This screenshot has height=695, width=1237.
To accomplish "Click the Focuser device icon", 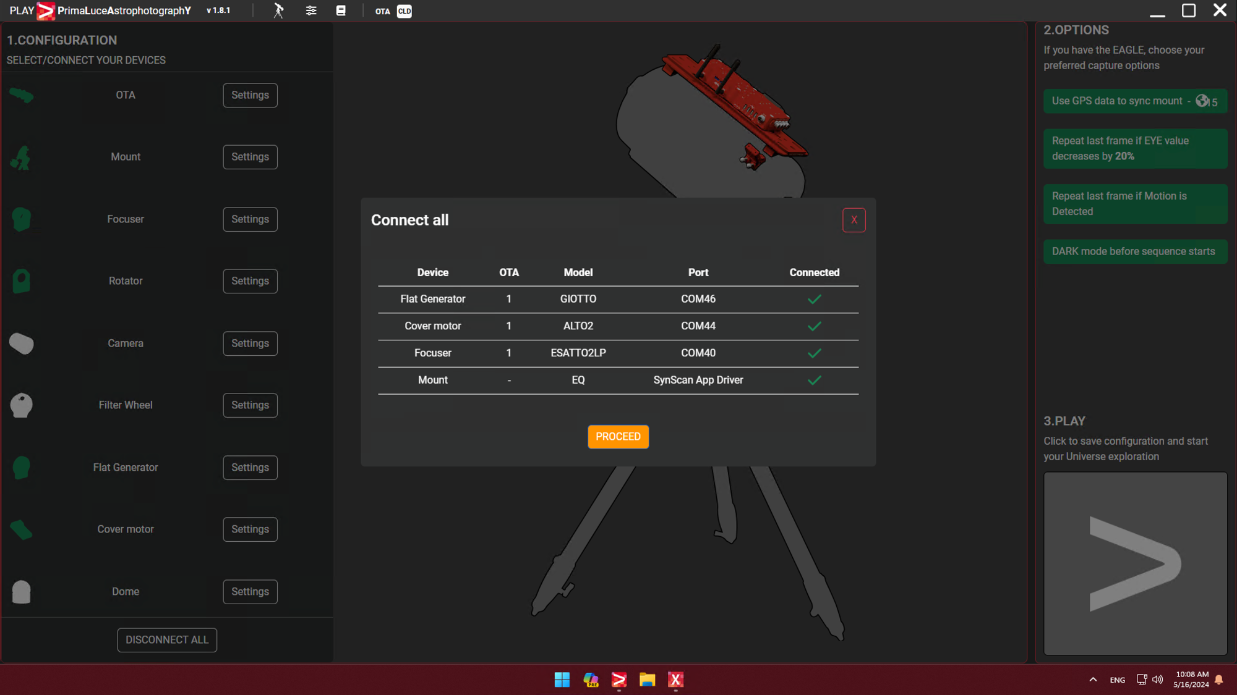I will click(x=21, y=219).
